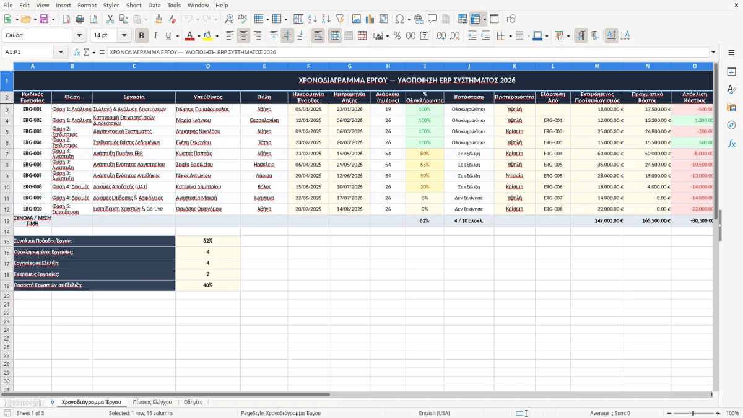Open sidebar Properties panel
This screenshot has height=418, width=743.
pyautogui.click(x=731, y=72)
